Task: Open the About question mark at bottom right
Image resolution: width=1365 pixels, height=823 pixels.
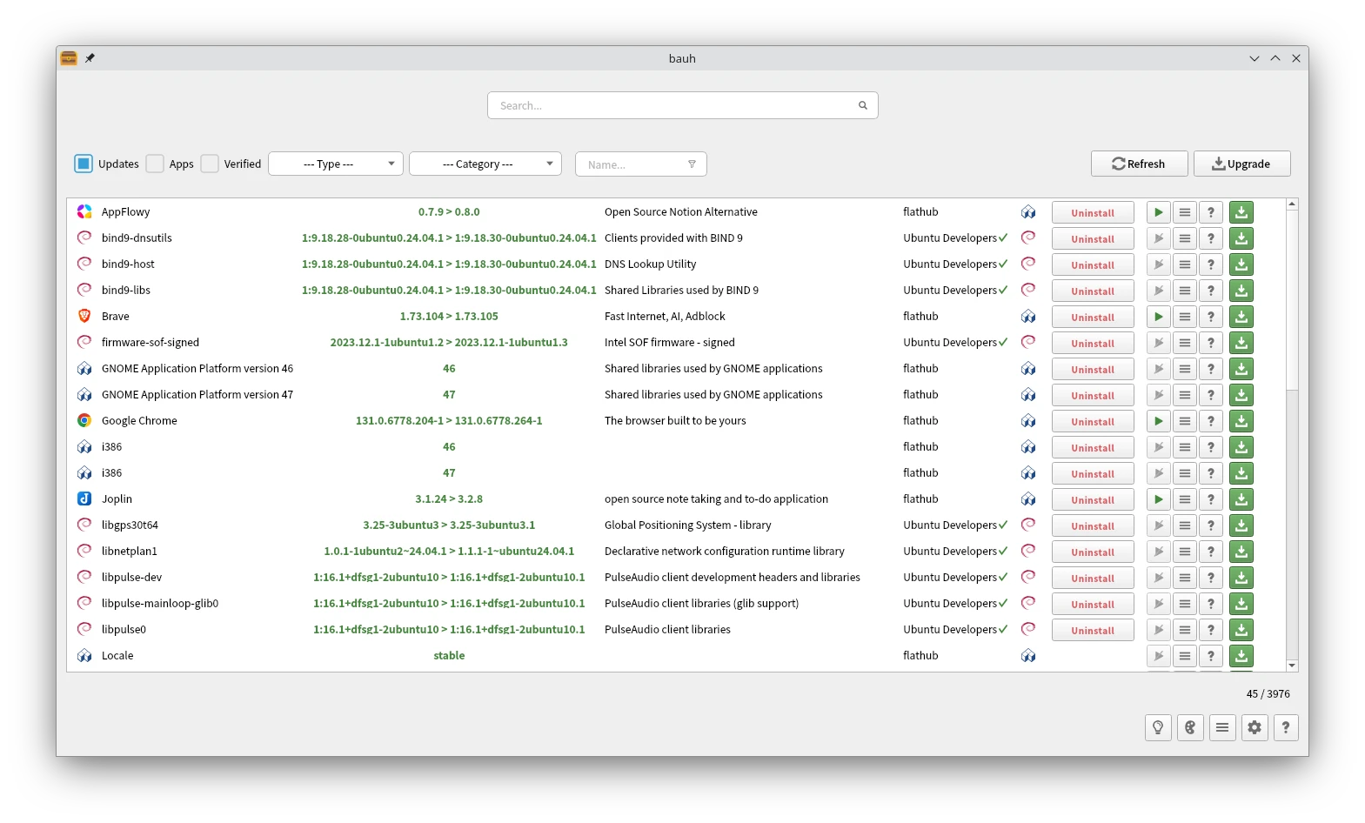Action: point(1286,727)
